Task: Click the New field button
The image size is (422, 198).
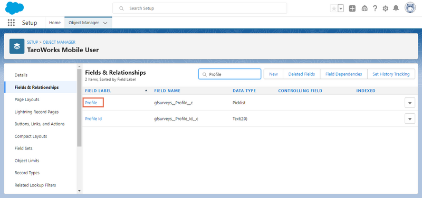Action: pyautogui.click(x=273, y=74)
